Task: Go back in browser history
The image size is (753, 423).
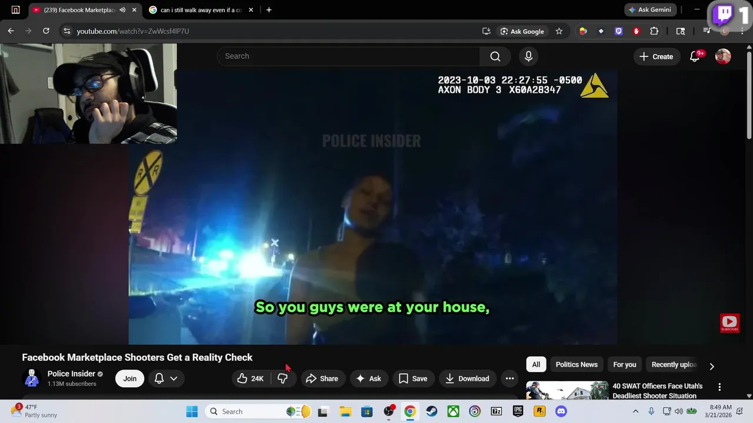Action: pos(11,31)
